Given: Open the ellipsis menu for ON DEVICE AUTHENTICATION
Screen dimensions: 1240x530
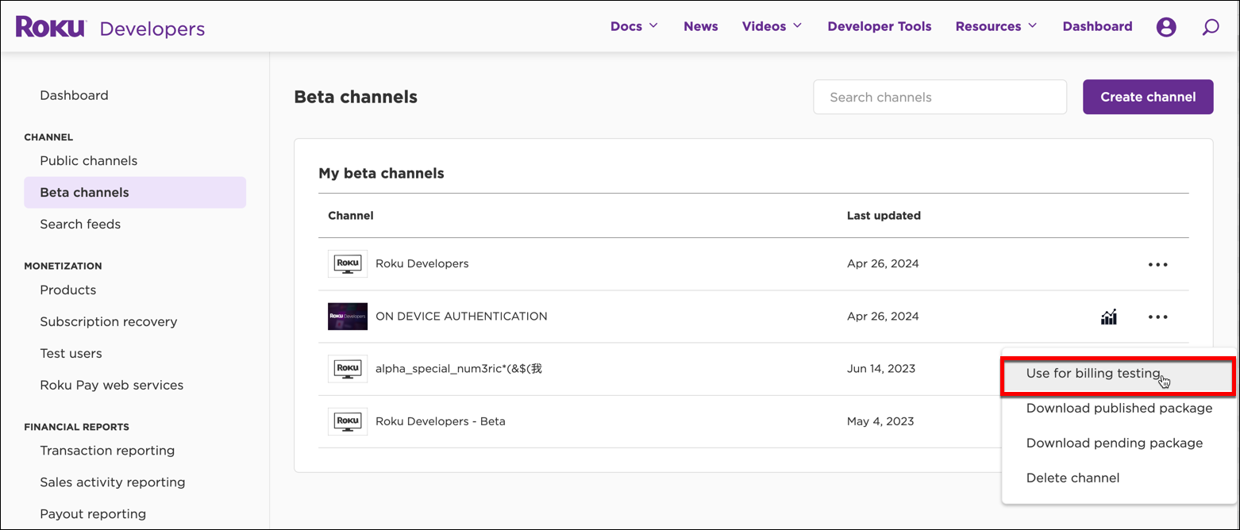Looking at the screenshot, I should coord(1157,316).
